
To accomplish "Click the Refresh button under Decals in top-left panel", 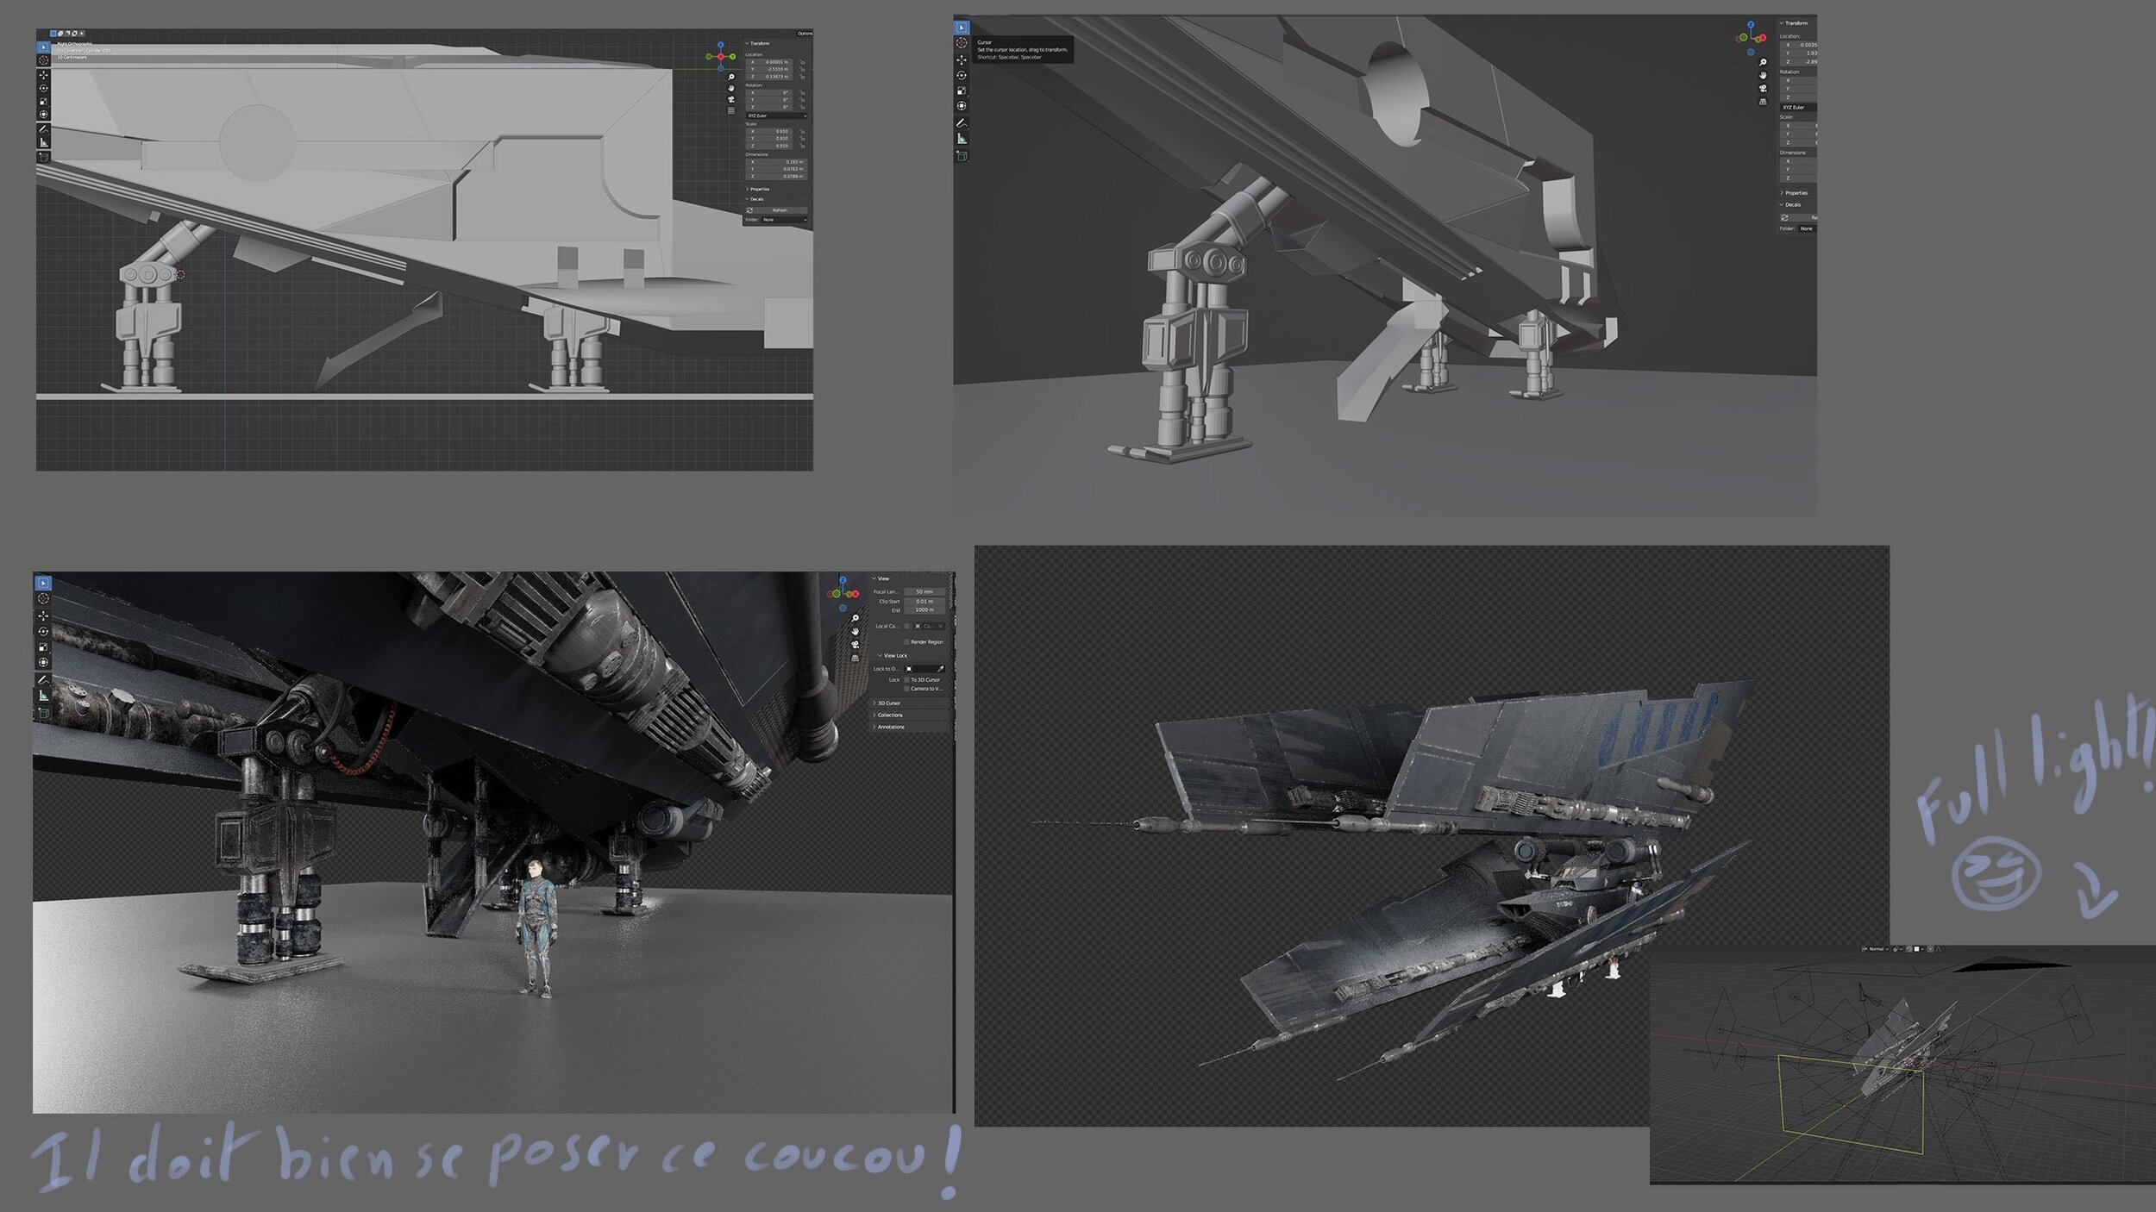I will click(x=780, y=210).
